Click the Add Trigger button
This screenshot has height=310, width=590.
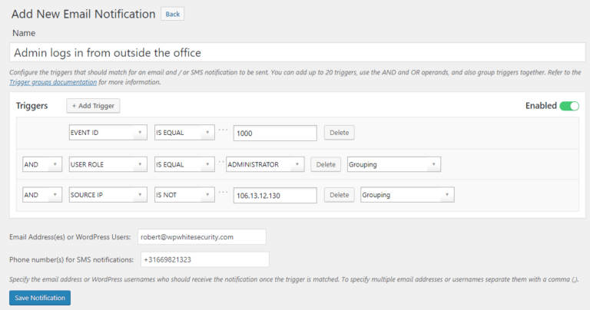(x=93, y=106)
